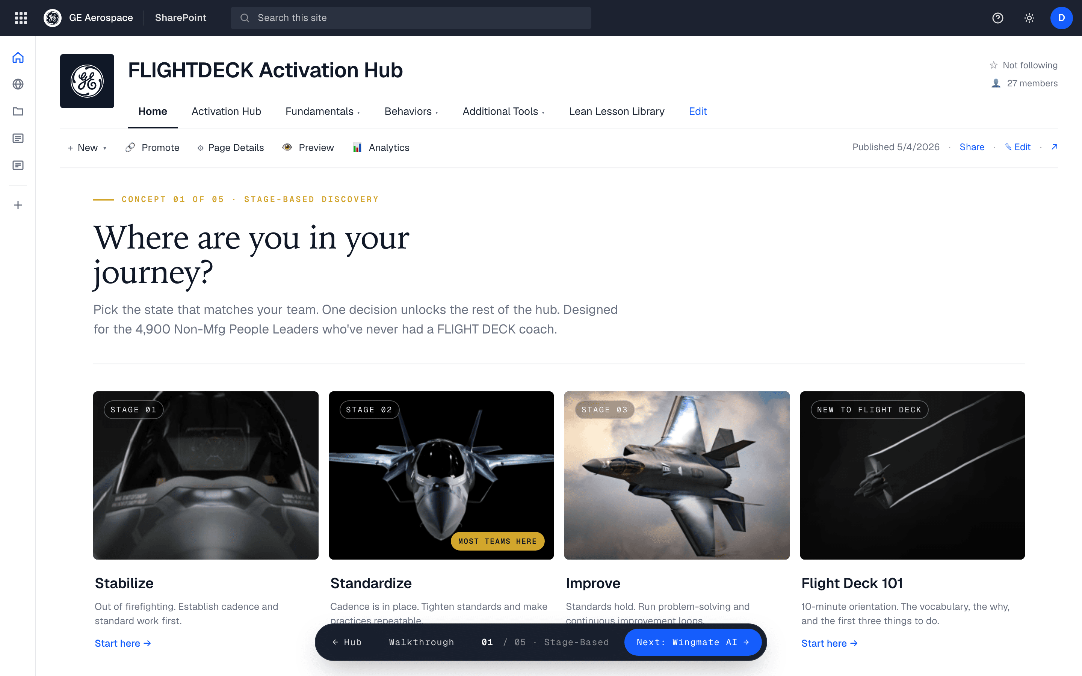Expand the New dropdown
This screenshot has width=1082, height=676.
tap(87, 148)
